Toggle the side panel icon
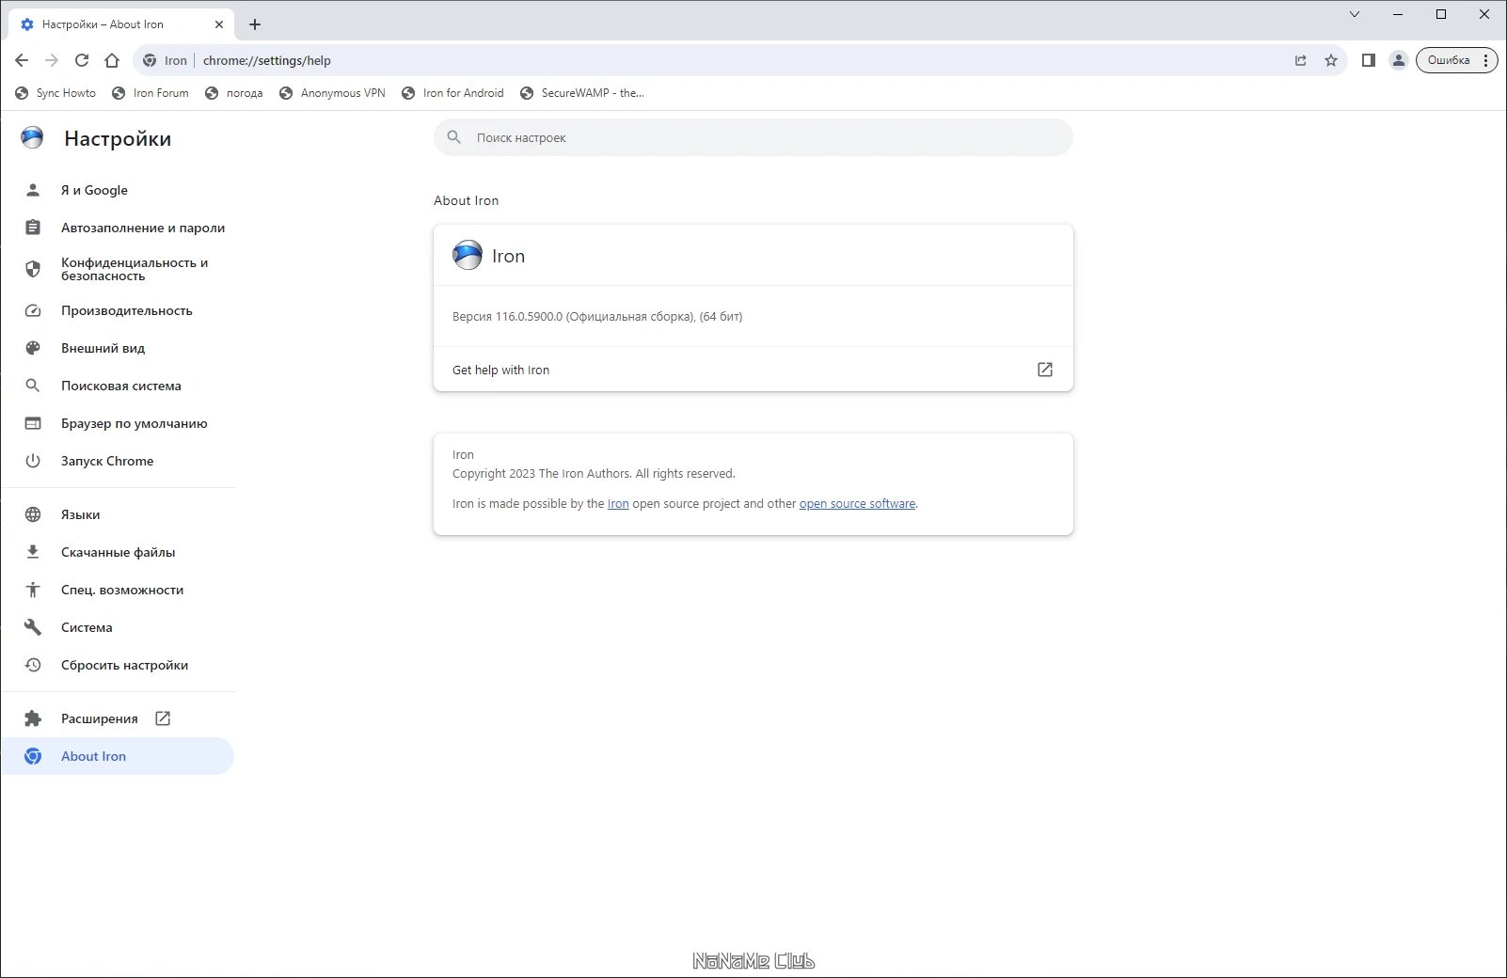The image size is (1507, 978). point(1369,60)
